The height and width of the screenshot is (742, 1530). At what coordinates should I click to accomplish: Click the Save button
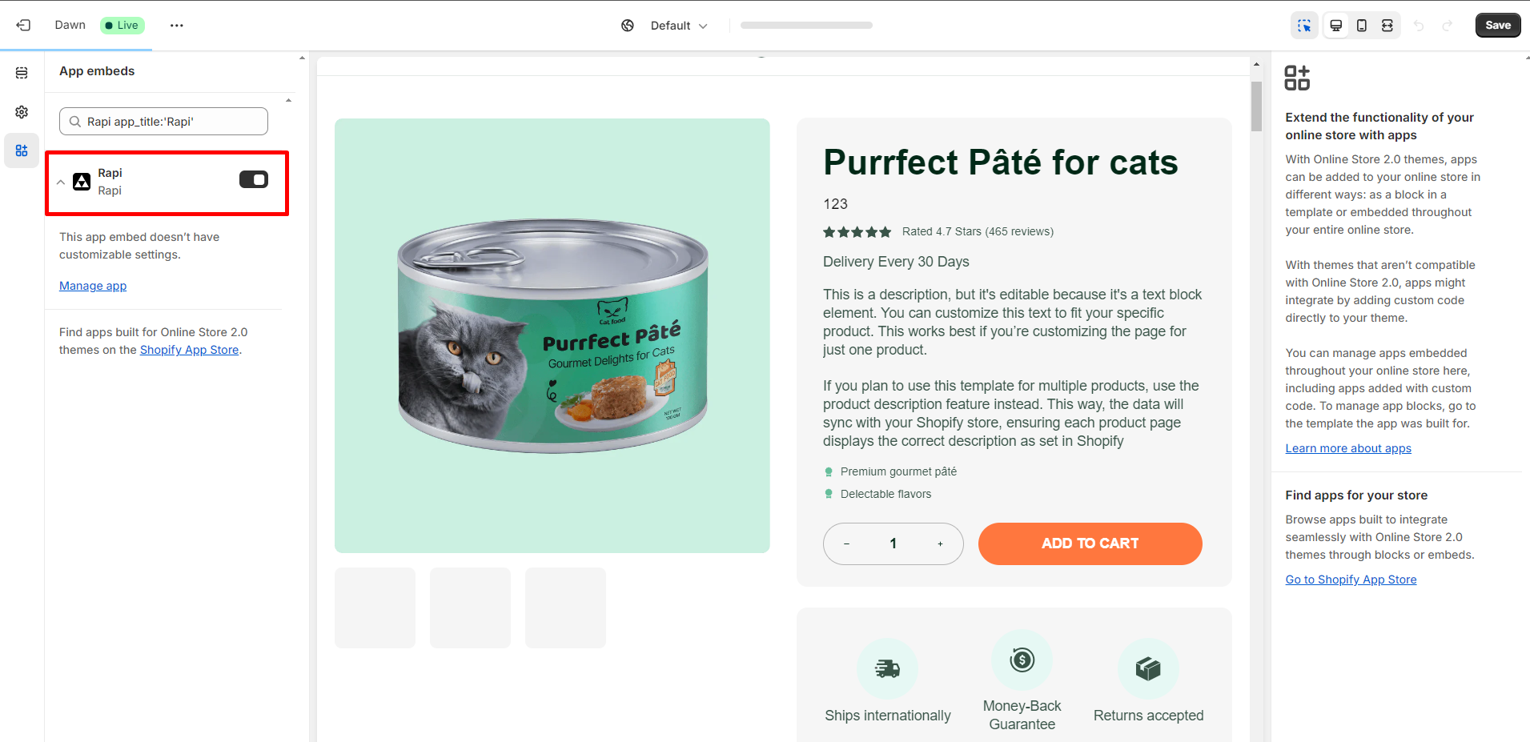1497,26
